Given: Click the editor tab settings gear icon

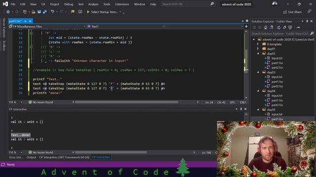Looking at the screenshot, I should [247, 21].
